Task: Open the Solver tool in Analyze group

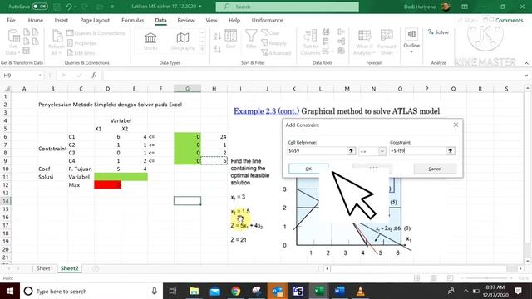Action: pyautogui.click(x=438, y=32)
